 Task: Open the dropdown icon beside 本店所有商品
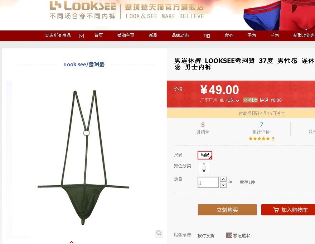(x=81, y=36)
